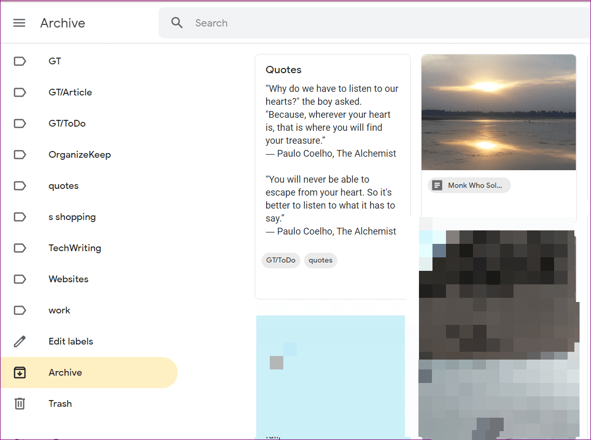The height and width of the screenshot is (440, 591).
Task: Open the Quotes note title
Action: pyautogui.click(x=283, y=70)
